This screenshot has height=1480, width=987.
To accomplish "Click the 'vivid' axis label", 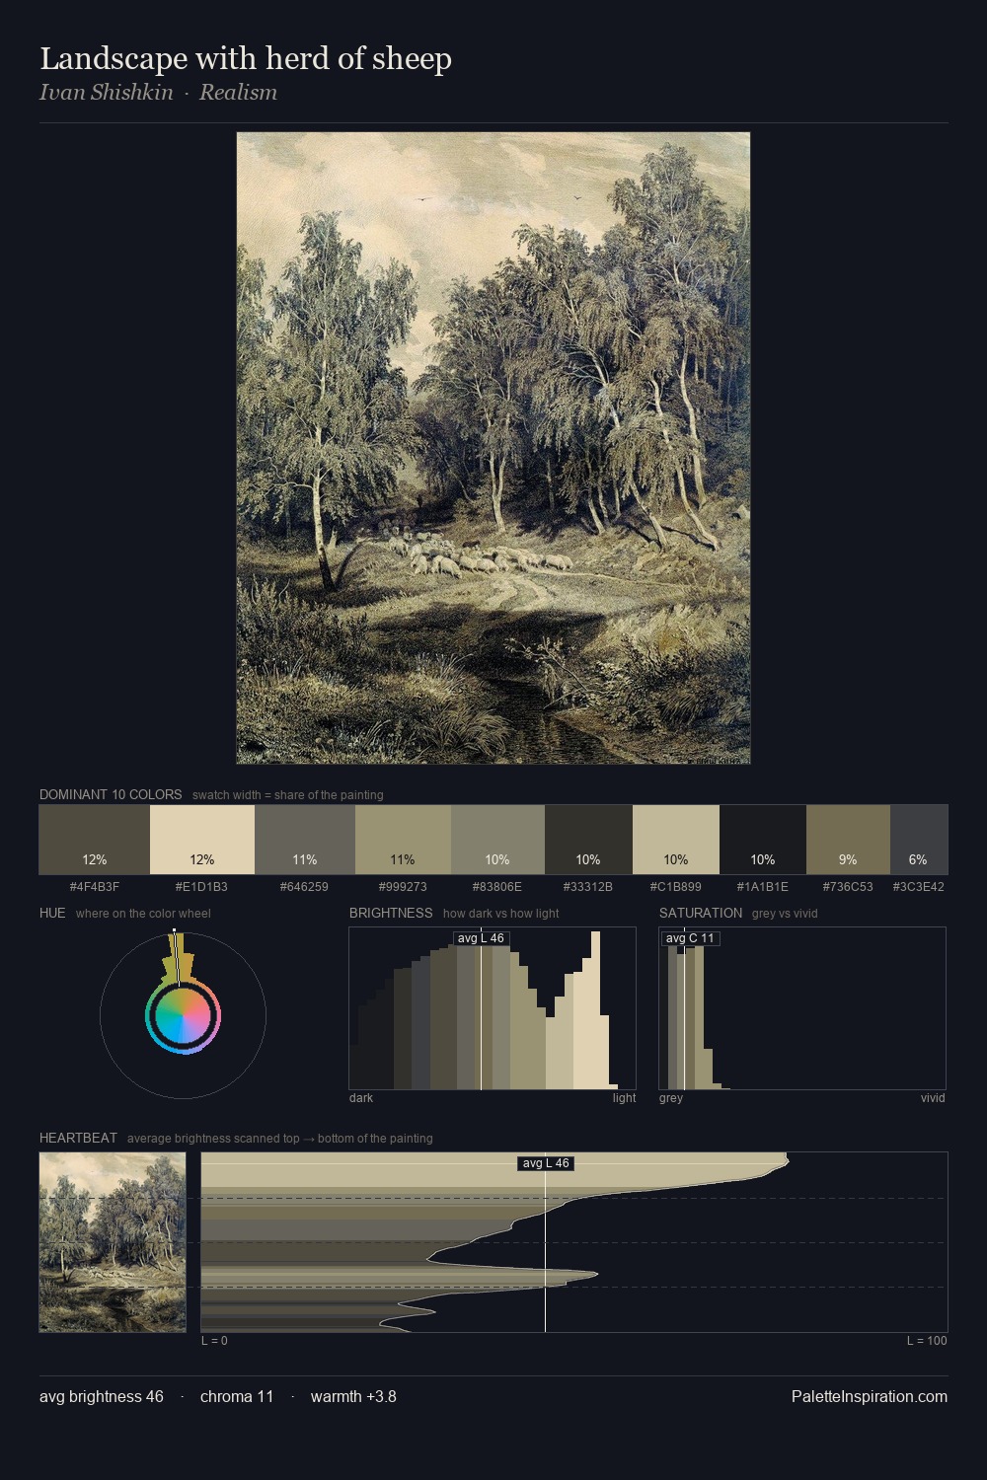I will pos(933,1098).
